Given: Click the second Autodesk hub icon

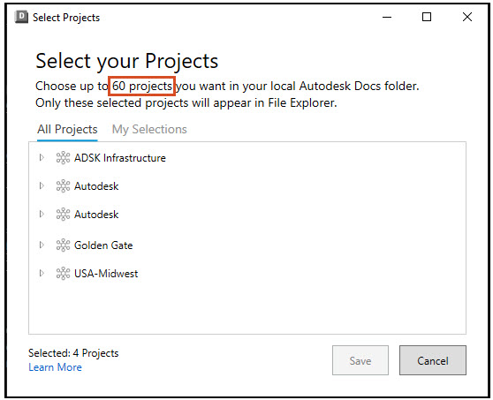Looking at the screenshot, I should [63, 215].
